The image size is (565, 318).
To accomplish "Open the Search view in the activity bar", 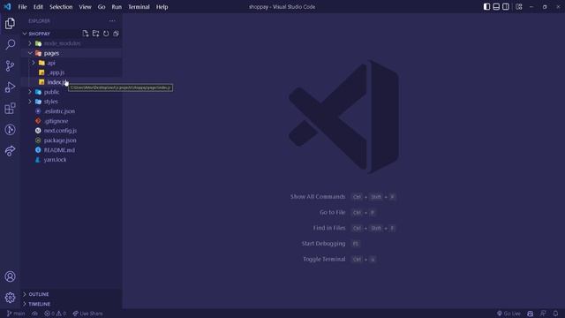I will (x=10, y=44).
